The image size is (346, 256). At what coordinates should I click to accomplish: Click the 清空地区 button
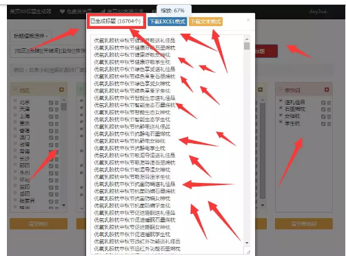(39, 224)
